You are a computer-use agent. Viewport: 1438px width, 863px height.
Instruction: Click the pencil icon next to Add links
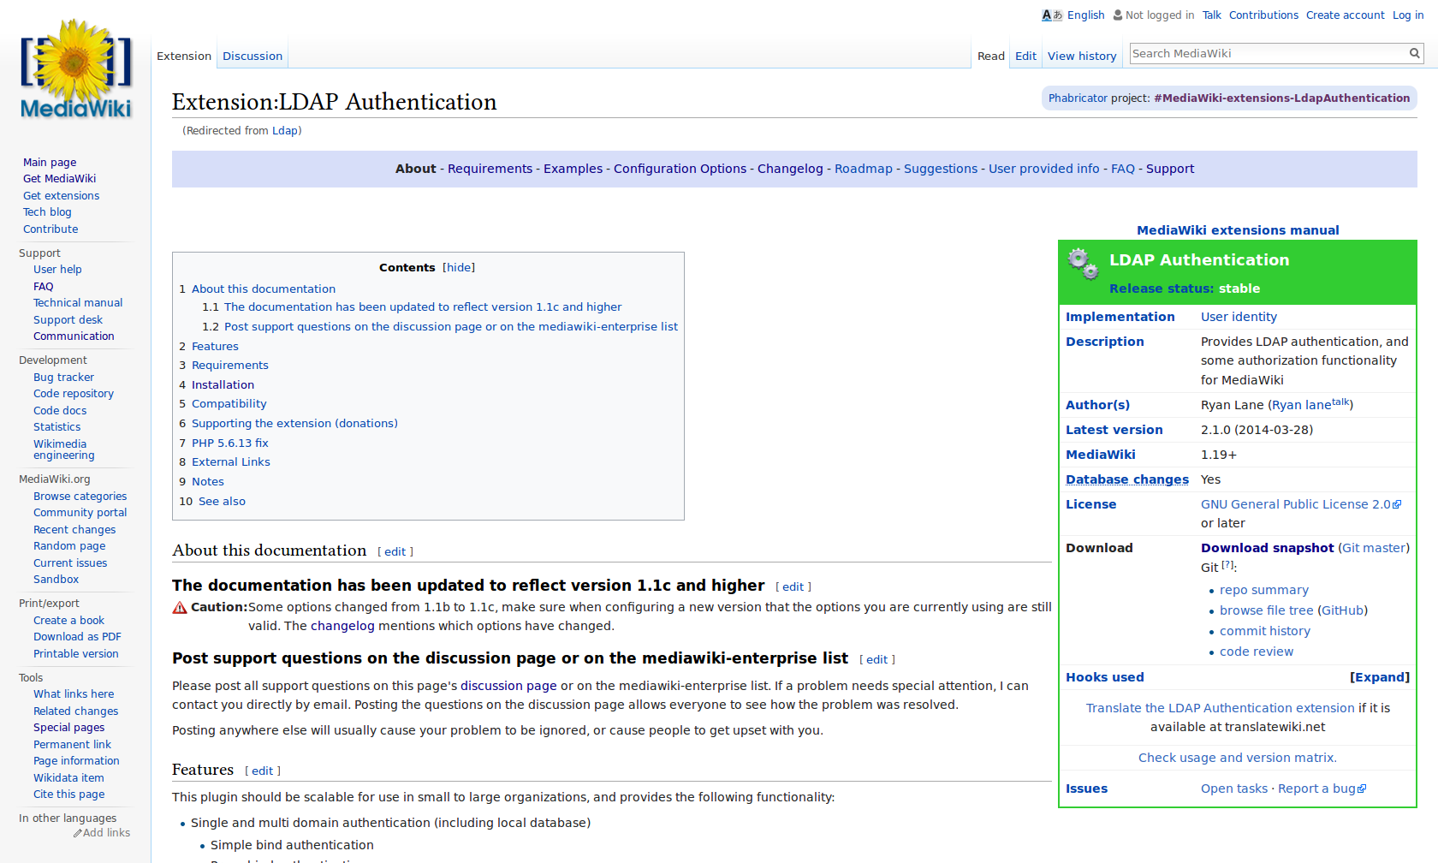tap(77, 833)
